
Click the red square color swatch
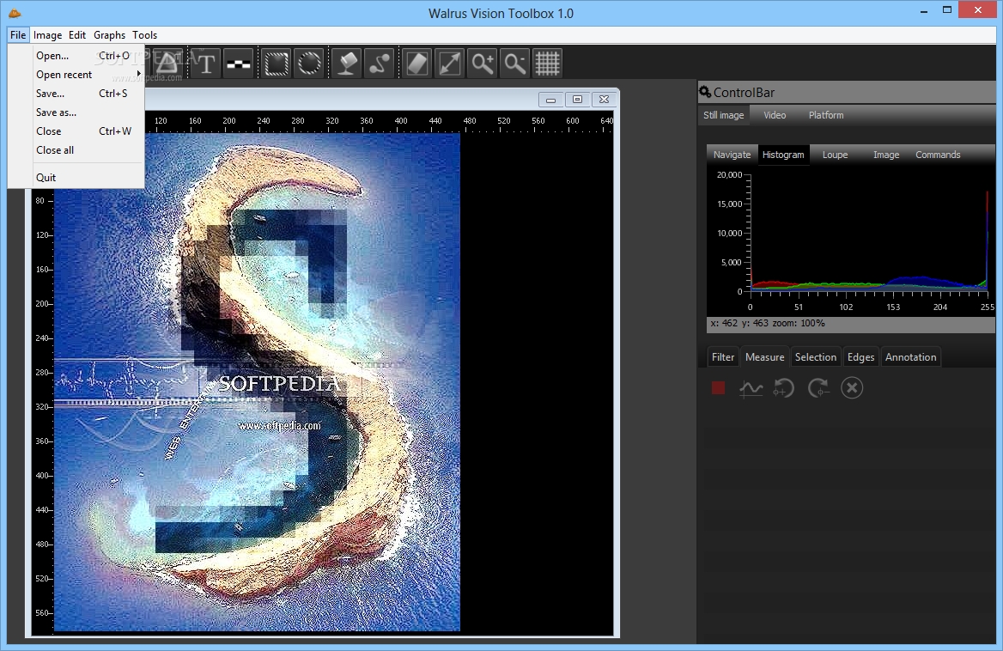[719, 387]
